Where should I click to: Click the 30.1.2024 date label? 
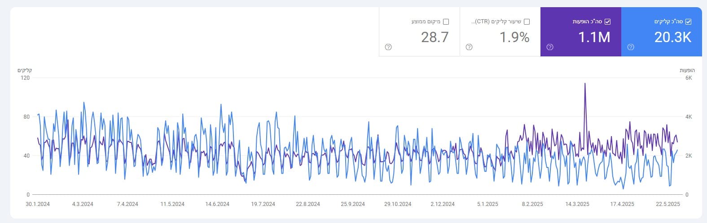pyautogui.click(x=38, y=204)
